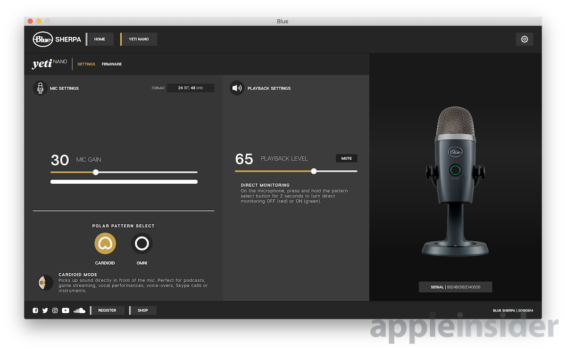This screenshot has width=566, height=351.
Task: Click the Playback Level value 65
Action: click(x=244, y=159)
